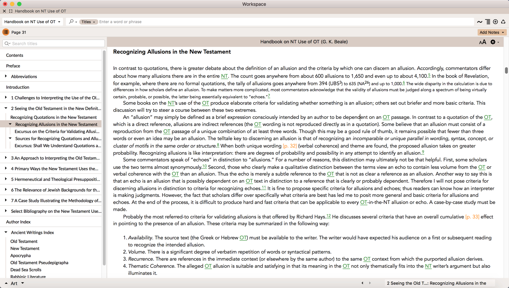Screen dimensions: 509x288
Task: Select Recognizing Quotations in the New Testament
Action: [53, 117]
